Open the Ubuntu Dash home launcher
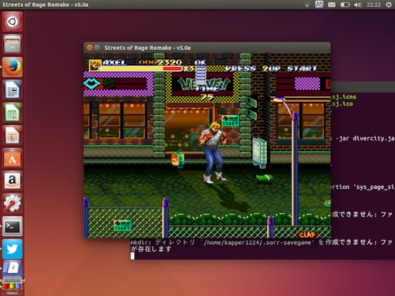This screenshot has width=395, height=296. click(x=12, y=22)
